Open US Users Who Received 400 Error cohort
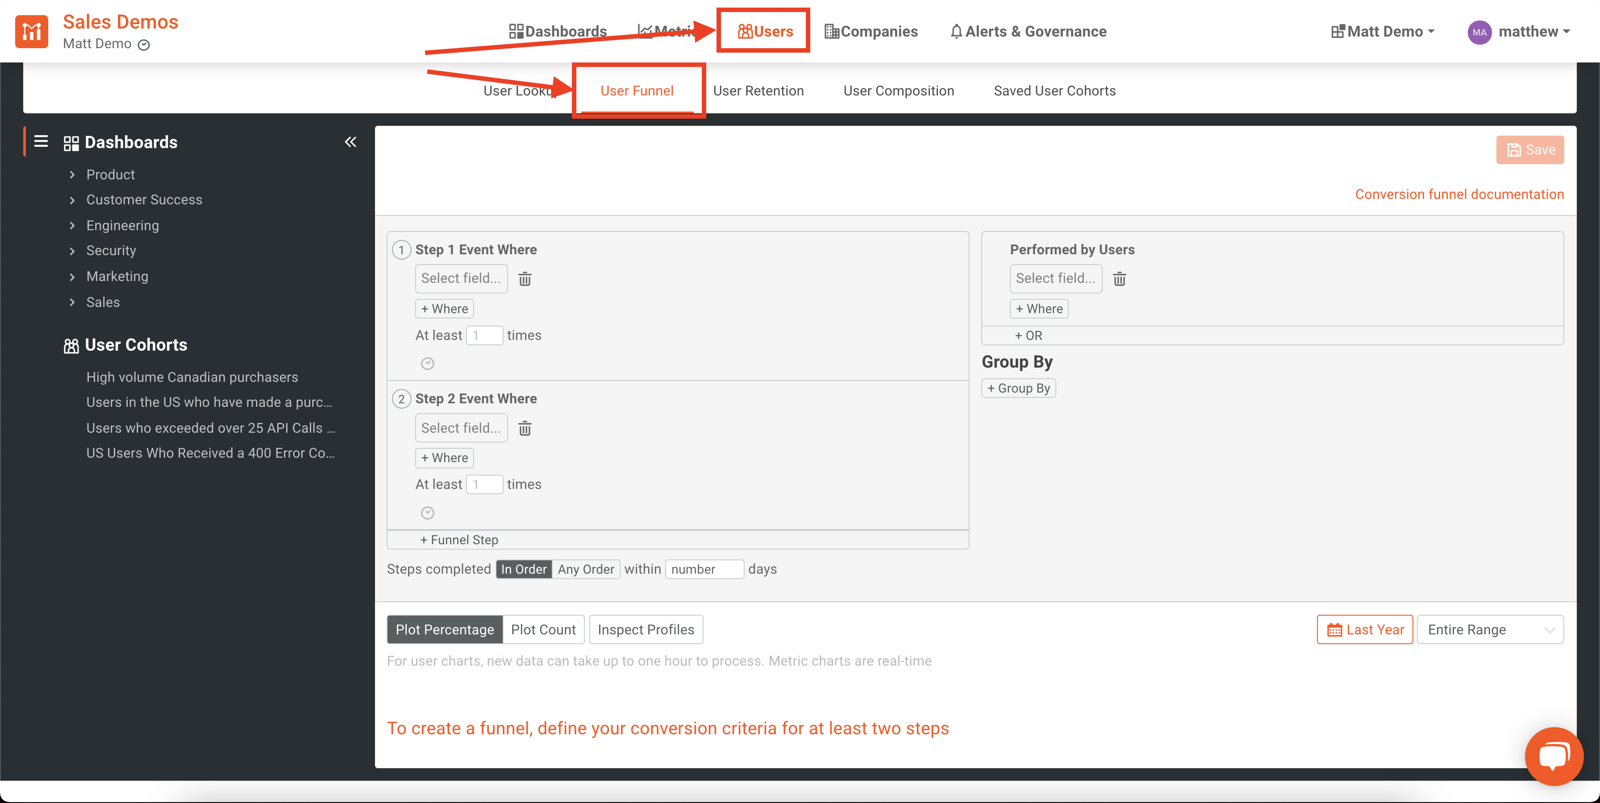The width and height of the screenshot is (1600, 803). (x=211, y=453)
